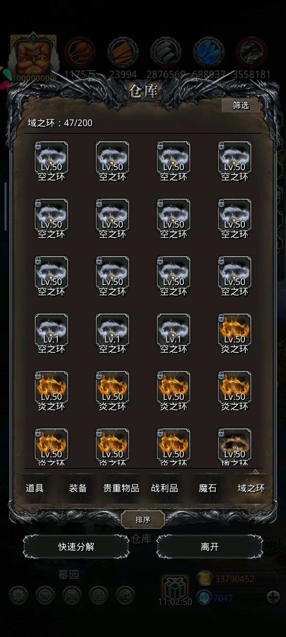Tap the 快速分解 button
Screen dimensions: 286x637
[x=76, y=547]
